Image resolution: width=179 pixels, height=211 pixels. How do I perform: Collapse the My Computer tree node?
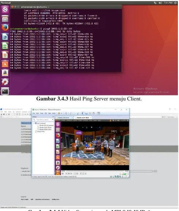[34, 123]
